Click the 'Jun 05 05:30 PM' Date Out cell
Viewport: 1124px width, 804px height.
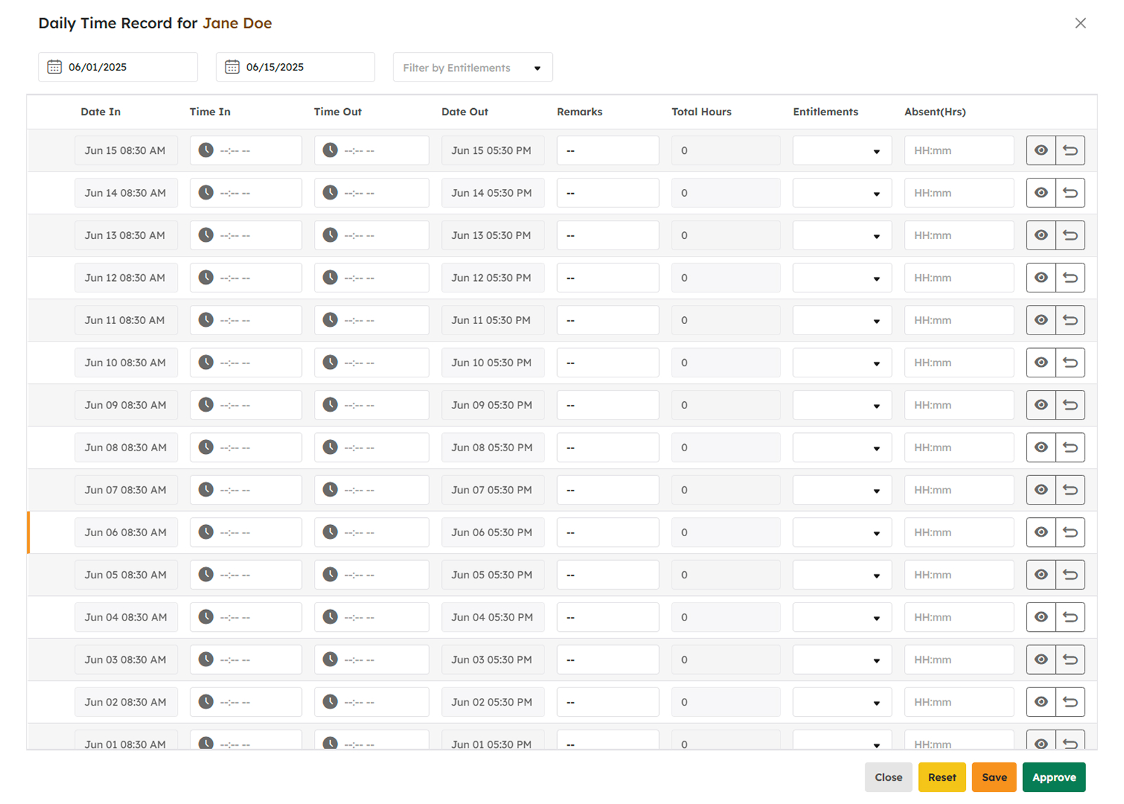(x=492, y=575)
